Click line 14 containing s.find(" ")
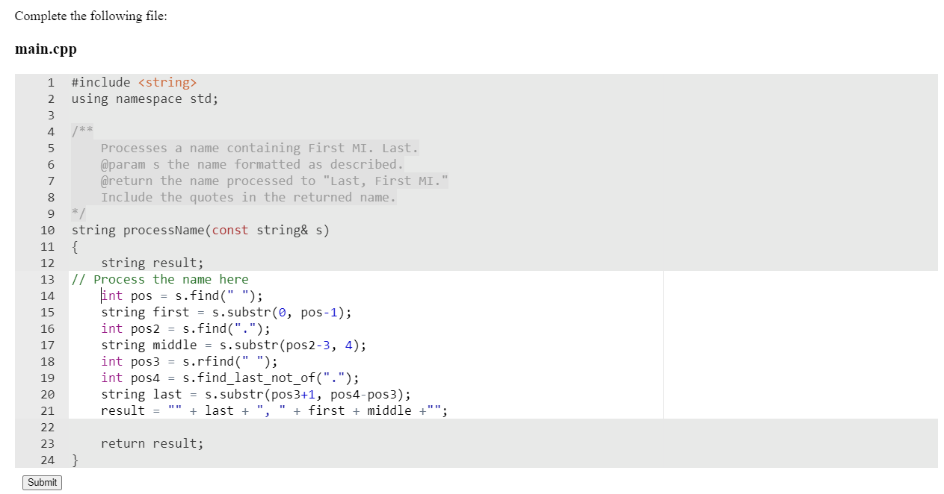The height and width of the screenshot is (494, 944). [183, 296]
